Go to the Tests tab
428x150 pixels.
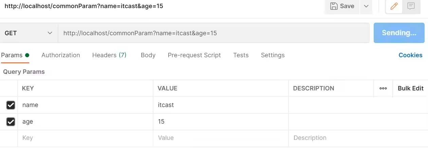pyautogui.click(x=241, y=55)
